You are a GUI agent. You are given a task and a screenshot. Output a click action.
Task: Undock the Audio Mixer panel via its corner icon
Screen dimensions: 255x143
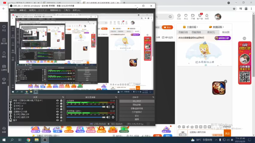tap(116, 97)
